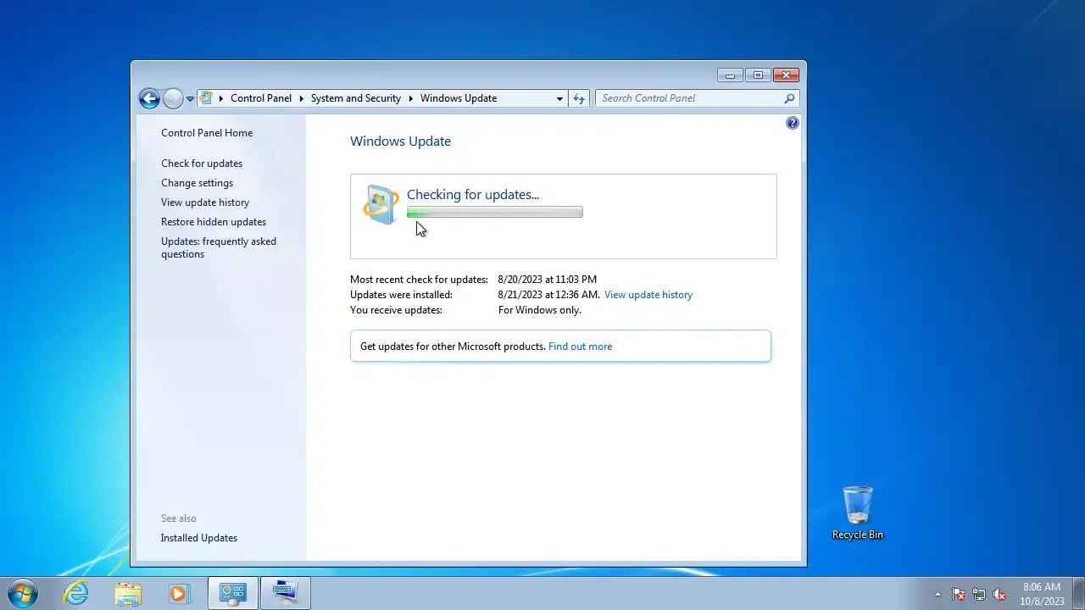Click the Control Panel icon in address bar
1085x610 pixels.
point(206,98)
